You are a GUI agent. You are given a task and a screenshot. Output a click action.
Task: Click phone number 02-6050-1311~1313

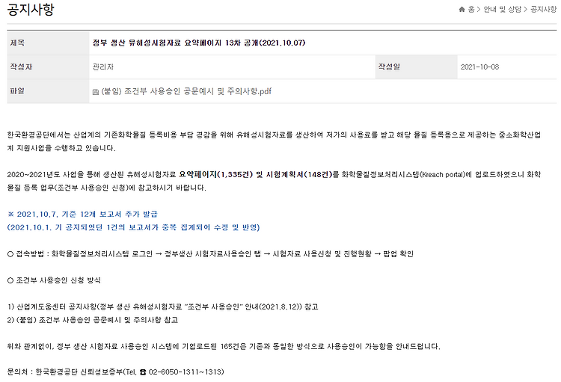click(x=186, y=372)
